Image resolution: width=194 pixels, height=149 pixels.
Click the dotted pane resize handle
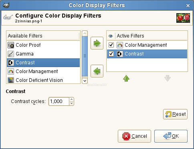click(x=97, y=85)
